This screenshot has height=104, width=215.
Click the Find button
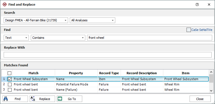(x=15, y=99)
